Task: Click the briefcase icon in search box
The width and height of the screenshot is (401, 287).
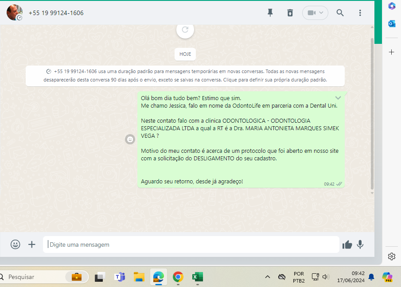Action: click(77, 277)
